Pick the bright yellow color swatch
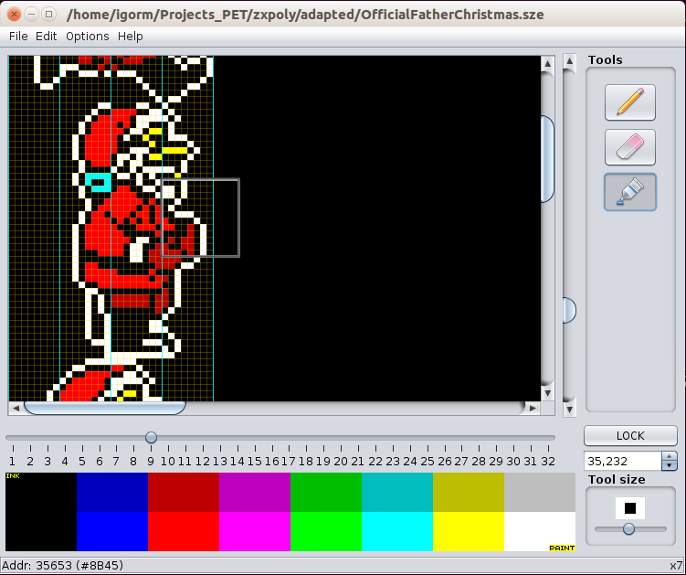Image resolution: width=686 pixels, height=575 pixels. pos(469,532)
